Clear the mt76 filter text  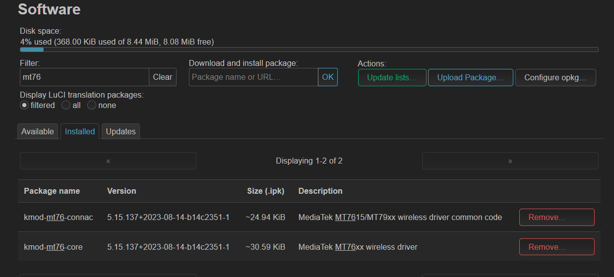tap(163, 77)
